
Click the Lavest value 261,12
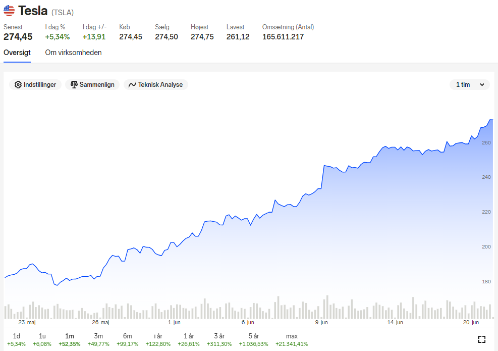point(238,37)
